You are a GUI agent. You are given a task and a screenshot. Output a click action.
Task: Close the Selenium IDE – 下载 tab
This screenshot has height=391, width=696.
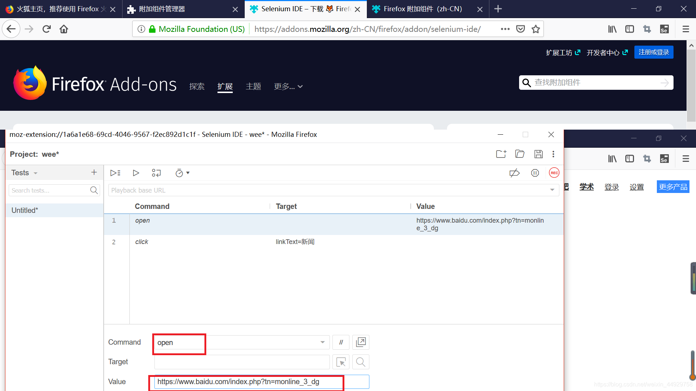tap(357, 9)
